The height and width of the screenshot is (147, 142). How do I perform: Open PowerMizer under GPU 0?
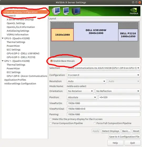[13, 46]
